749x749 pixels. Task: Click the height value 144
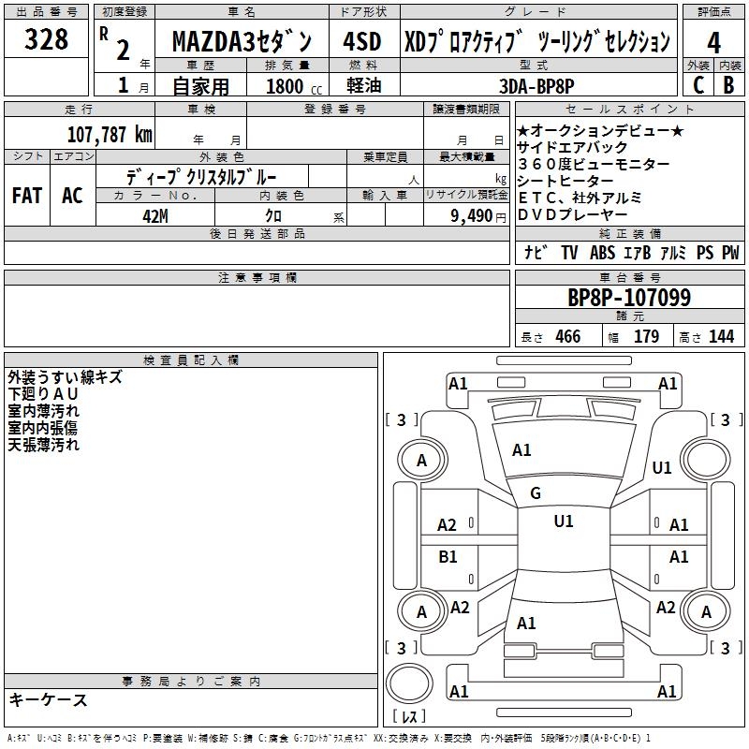721,336
